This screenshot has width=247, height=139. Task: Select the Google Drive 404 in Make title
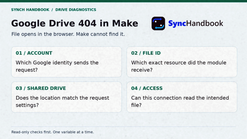point(75,23)
